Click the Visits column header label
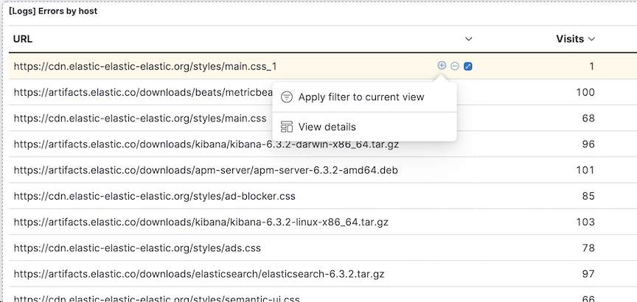Viewport: 637px width, 302px height. point(569,39)
